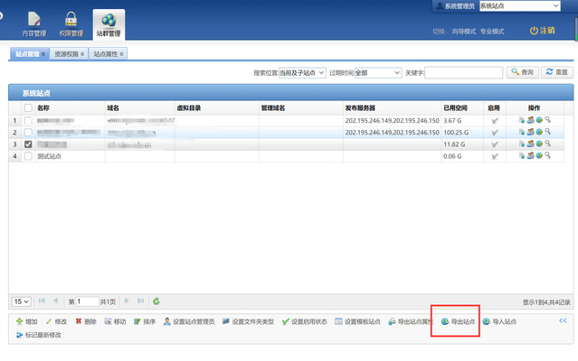578x361 pixels.
Task: Open the page size 15 dropdown
Action: pos(21,301)
